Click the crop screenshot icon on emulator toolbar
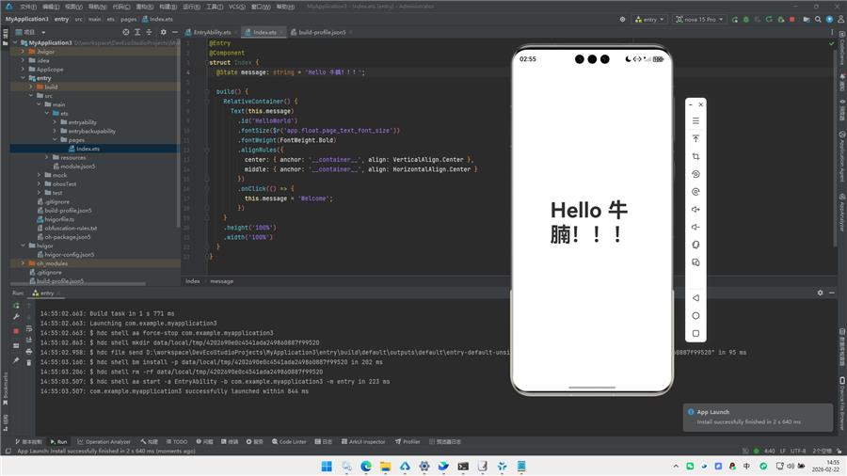847x476 pixels. pyautogui.click(x=695, y=156)
